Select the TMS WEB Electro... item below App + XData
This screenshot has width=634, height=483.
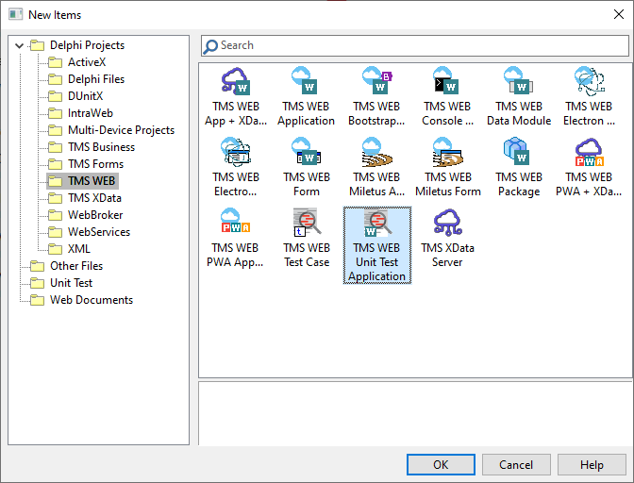pos(236,152)
